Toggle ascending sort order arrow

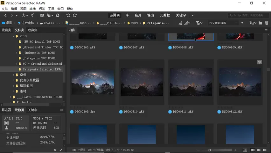point(242,23)
